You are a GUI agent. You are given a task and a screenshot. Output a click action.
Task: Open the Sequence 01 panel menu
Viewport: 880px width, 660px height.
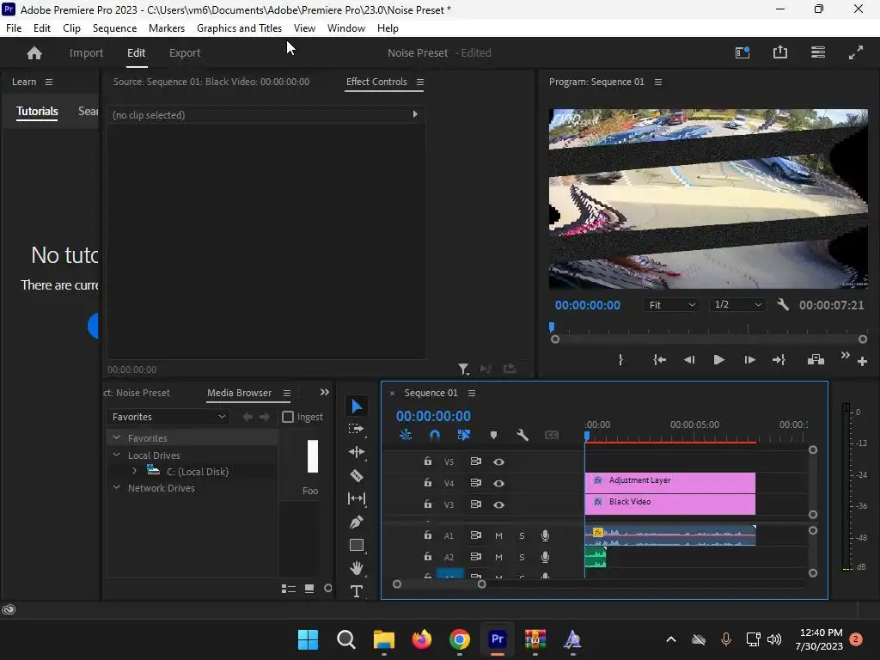[x=472, y=393]
